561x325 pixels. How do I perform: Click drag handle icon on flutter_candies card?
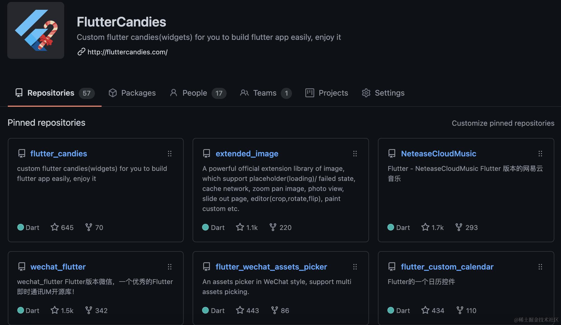point(170,154)
